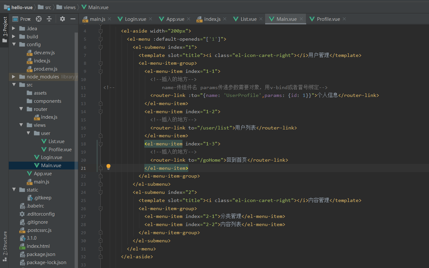429x268 pixels.
Task: Switch to the App.vue tab
Action: (x=175, y=19)
